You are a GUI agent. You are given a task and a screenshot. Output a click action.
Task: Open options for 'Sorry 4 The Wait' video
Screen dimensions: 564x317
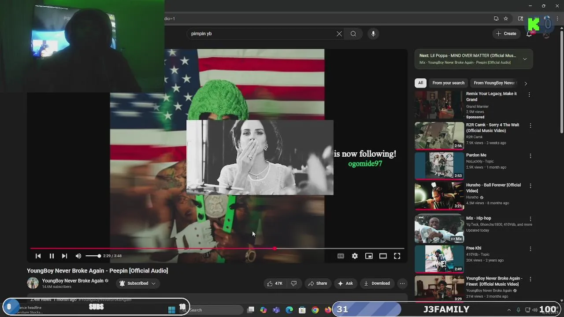[530, 126]
